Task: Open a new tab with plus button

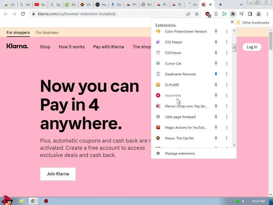Action: click(x=220, y=5)
